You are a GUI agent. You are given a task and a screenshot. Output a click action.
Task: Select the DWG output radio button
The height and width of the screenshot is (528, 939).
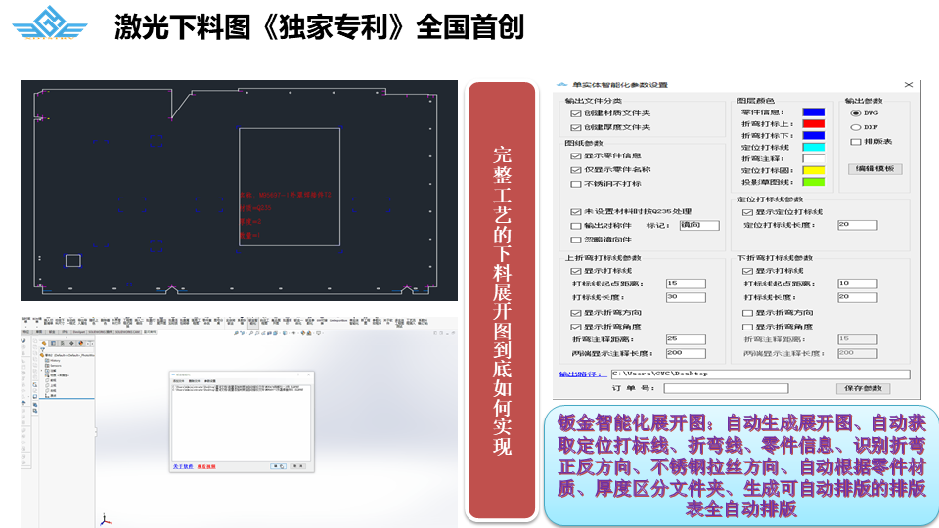856,112
